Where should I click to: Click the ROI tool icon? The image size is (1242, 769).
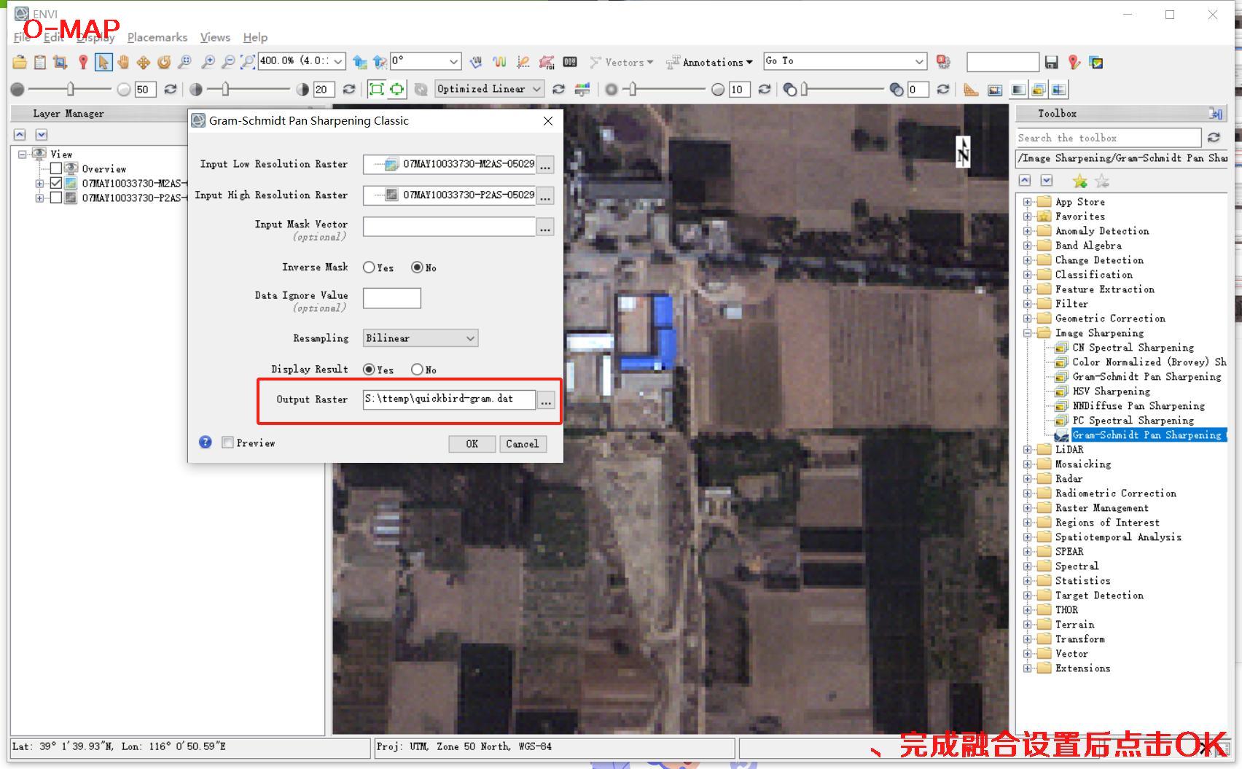coord(547,63)
